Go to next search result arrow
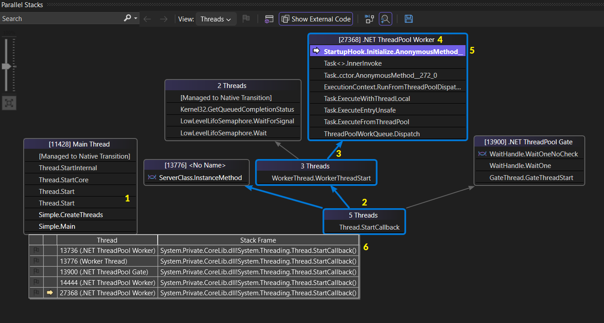The image size is (604, 323). coord(164,19)
